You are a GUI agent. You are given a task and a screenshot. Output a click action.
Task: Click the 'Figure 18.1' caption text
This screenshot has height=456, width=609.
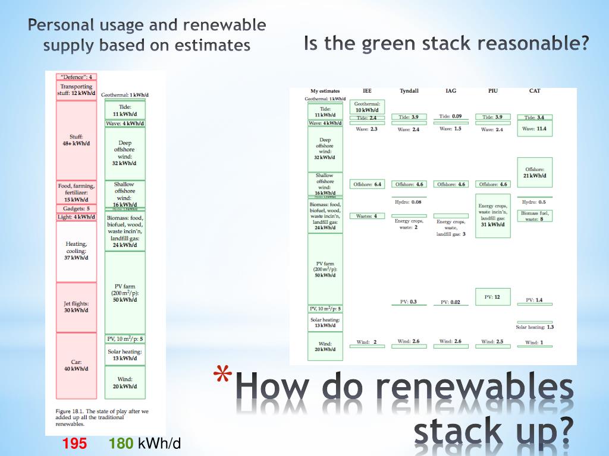(x=102, y=417)
